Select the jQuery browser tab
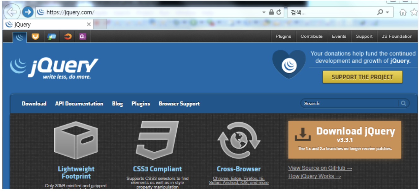 tap(47, 24)
